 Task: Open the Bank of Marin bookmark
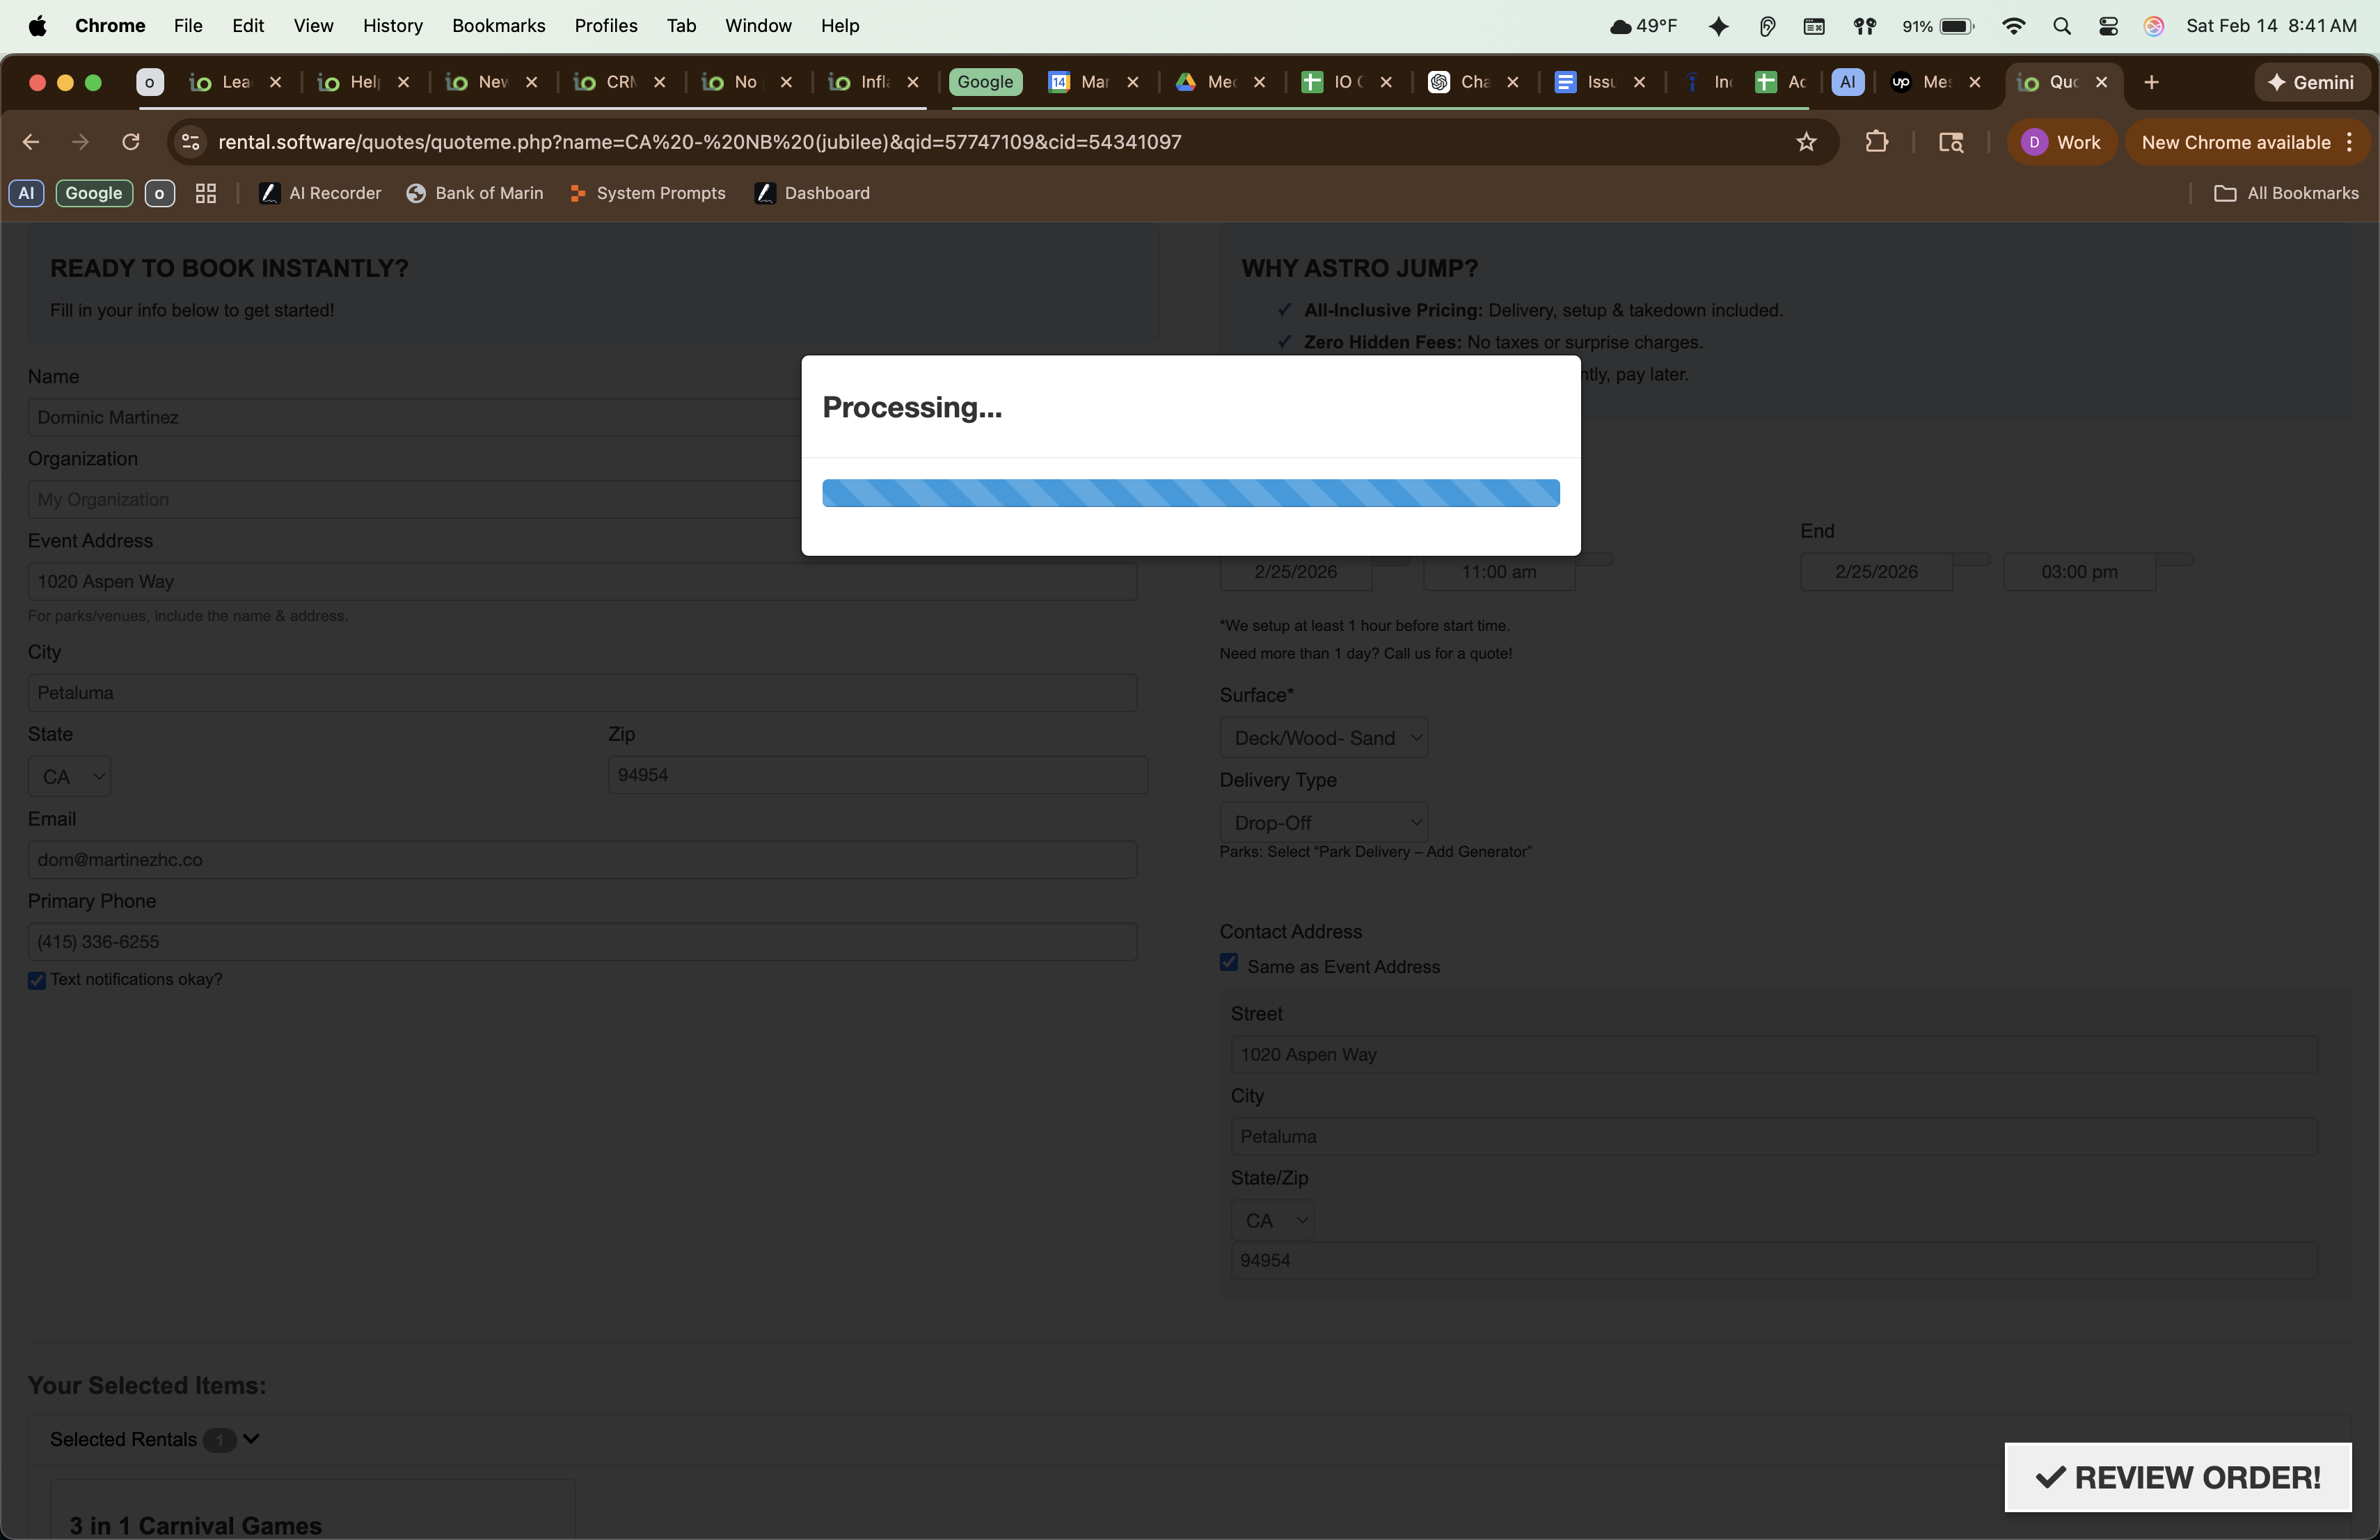(475, 194)
